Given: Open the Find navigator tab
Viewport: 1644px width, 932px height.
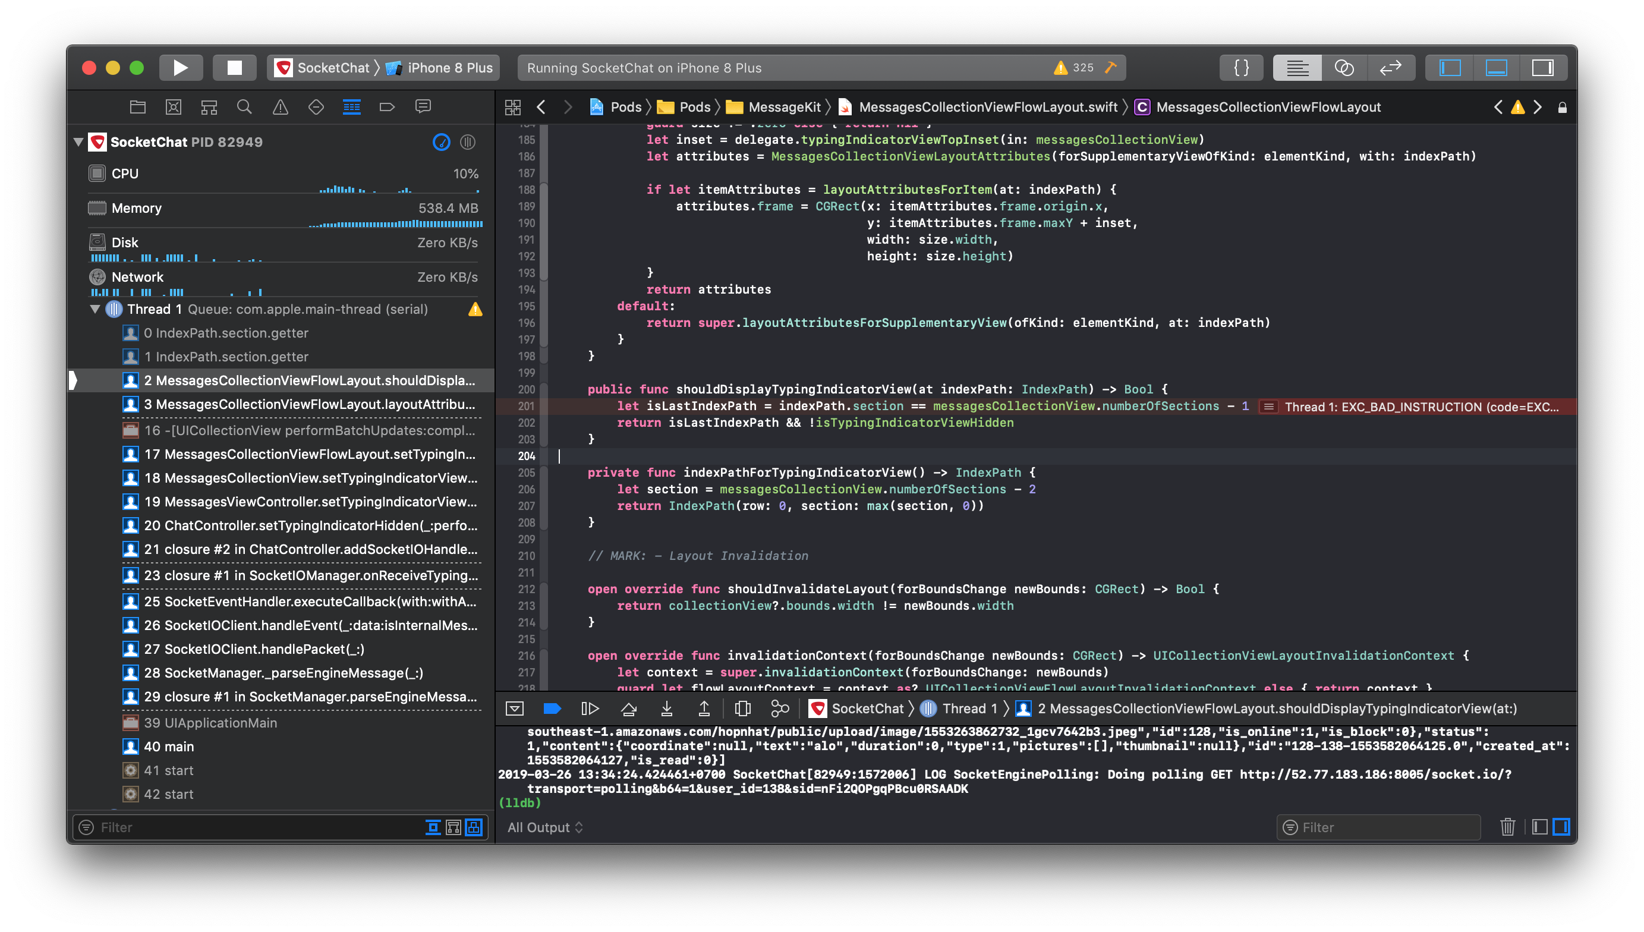Looking at the screenshot, I should pyautogui.click(x=244, y=106).
